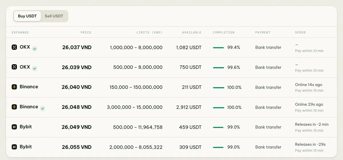
Task: Sort by the Speed column header
Action: pos(300,32)
